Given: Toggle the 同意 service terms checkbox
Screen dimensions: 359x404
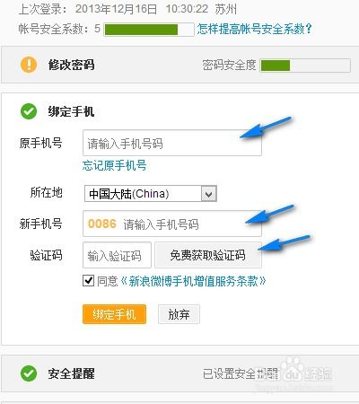Looking at the screenshot, I should coord(88,281).
